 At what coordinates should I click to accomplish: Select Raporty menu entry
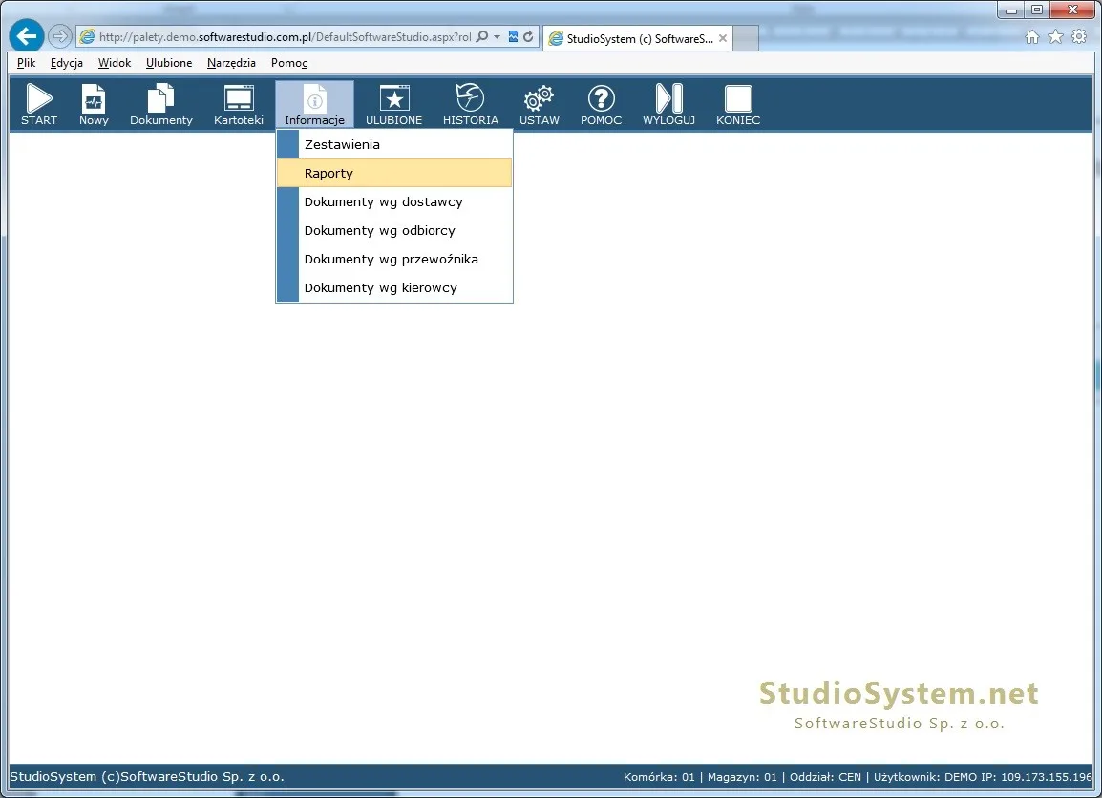pyautogui.click(x=394, y=173)
